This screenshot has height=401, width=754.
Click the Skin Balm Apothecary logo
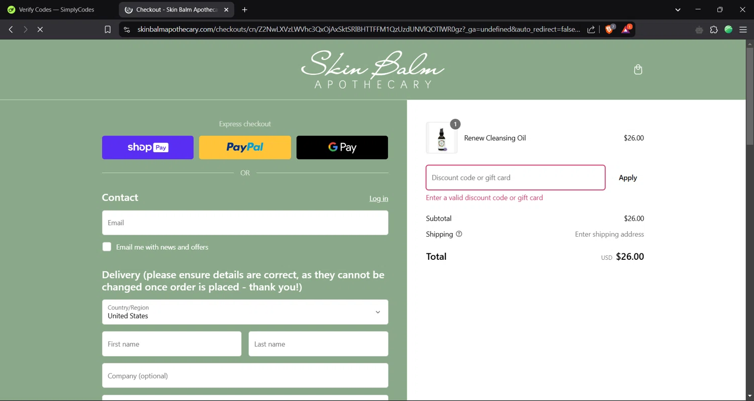click(372, 69)
